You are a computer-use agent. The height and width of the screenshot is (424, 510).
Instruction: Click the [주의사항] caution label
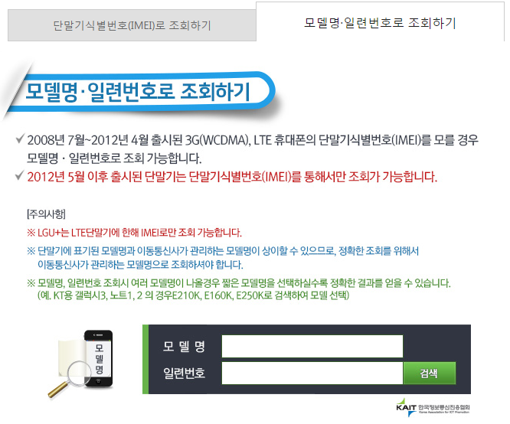(46, 214)
